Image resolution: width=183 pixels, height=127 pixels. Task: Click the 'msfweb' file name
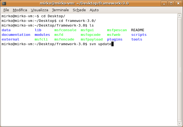(x=114, y=35)
